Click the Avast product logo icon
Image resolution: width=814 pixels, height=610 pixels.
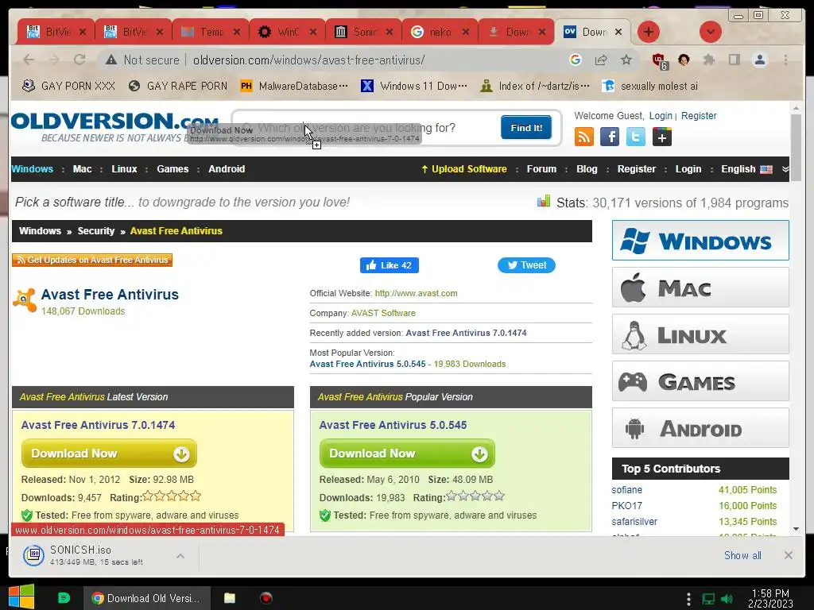25,299
